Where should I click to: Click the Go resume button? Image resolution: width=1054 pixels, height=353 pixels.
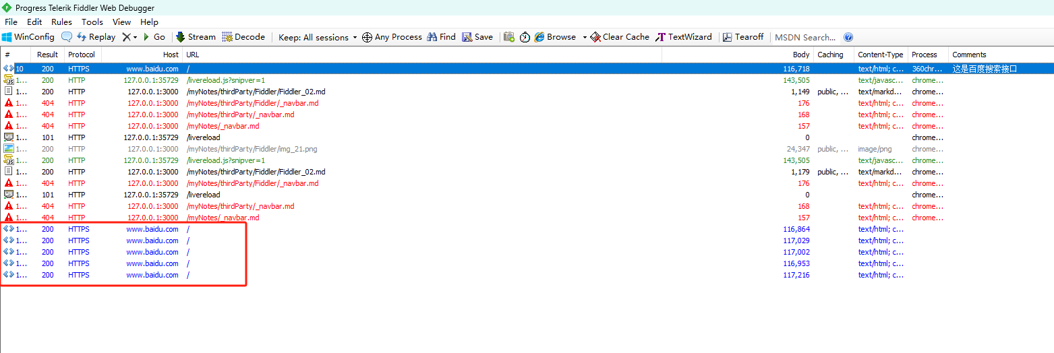[154, 37]
